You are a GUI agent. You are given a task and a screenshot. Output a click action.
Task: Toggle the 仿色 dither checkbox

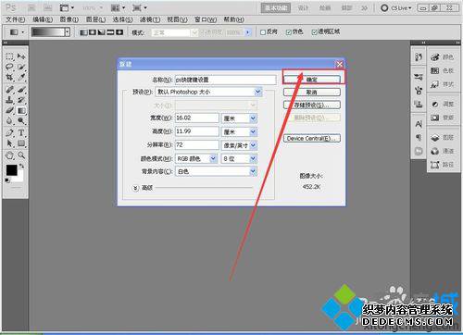[x=289, y=32]
